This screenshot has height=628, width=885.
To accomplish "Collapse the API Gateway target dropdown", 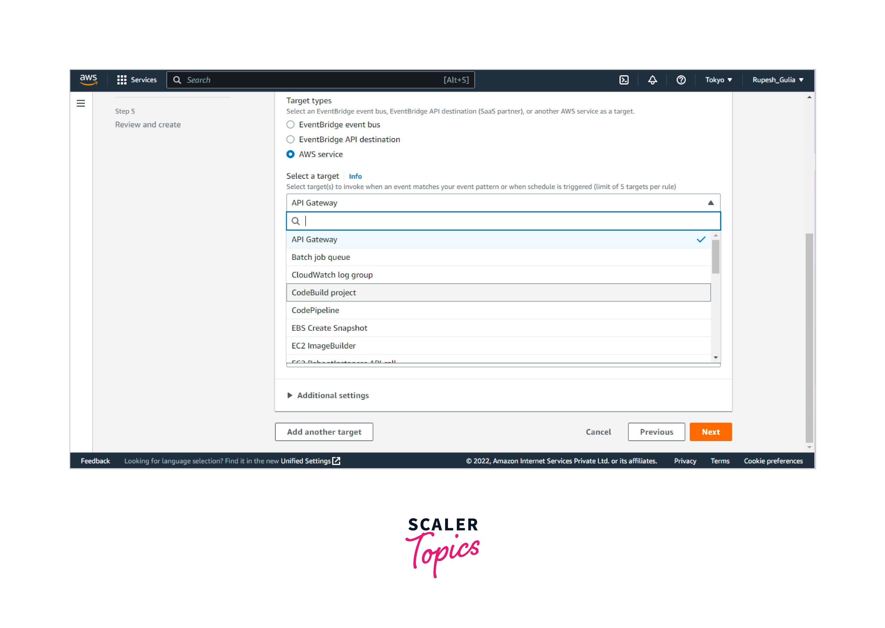I will click(711, 203).
